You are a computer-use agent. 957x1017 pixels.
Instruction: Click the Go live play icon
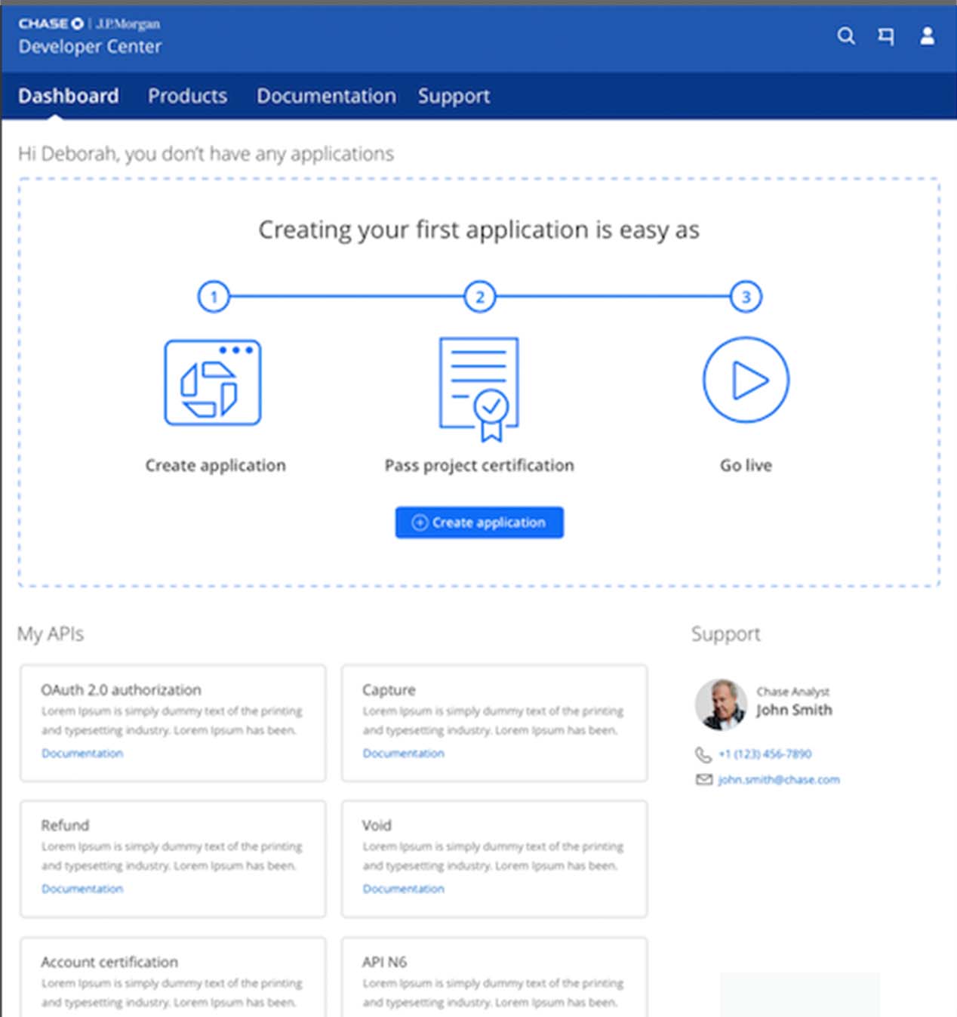point(746,380)
